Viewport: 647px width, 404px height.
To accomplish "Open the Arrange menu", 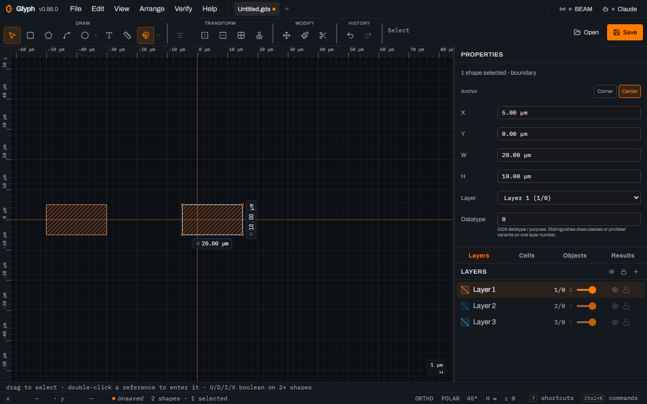I will [x=152, y=9].
